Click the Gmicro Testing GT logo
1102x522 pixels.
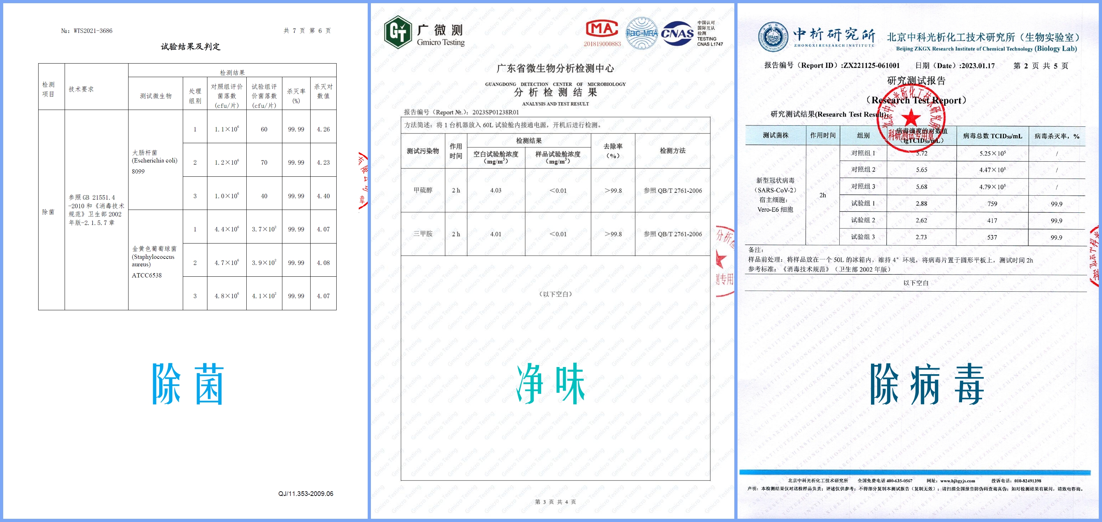[398, 32]
